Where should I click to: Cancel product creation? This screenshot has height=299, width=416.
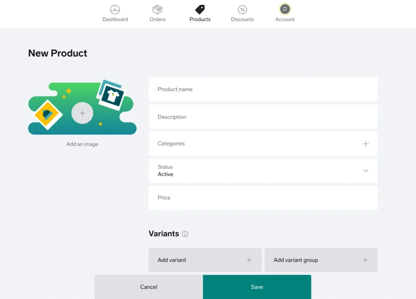[x=149, y=287]
